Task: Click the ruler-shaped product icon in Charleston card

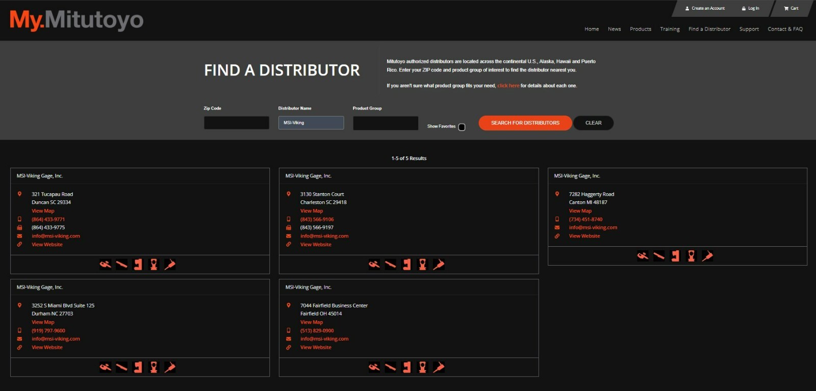Action: tap(390, 265)
